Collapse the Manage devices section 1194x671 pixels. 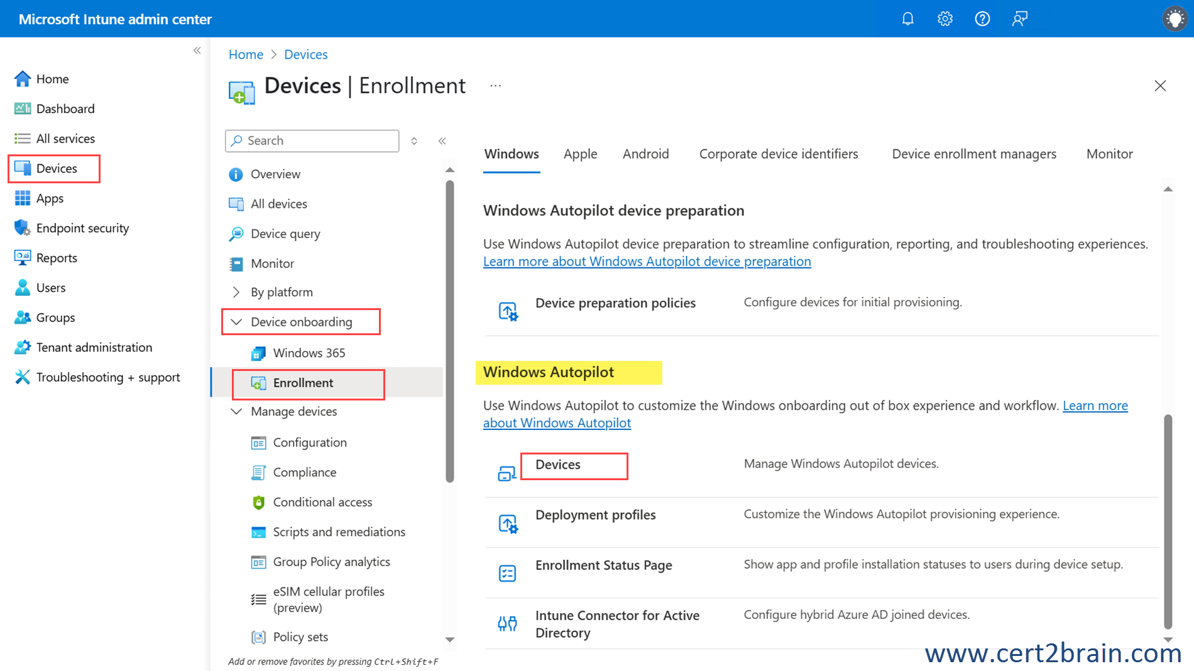pyautogui.click(x=236, y=411)
